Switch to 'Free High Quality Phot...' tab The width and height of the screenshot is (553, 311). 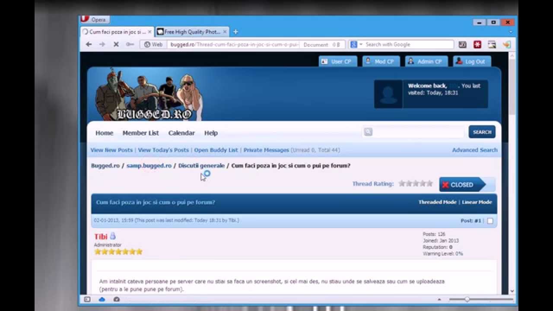point(192,32)
